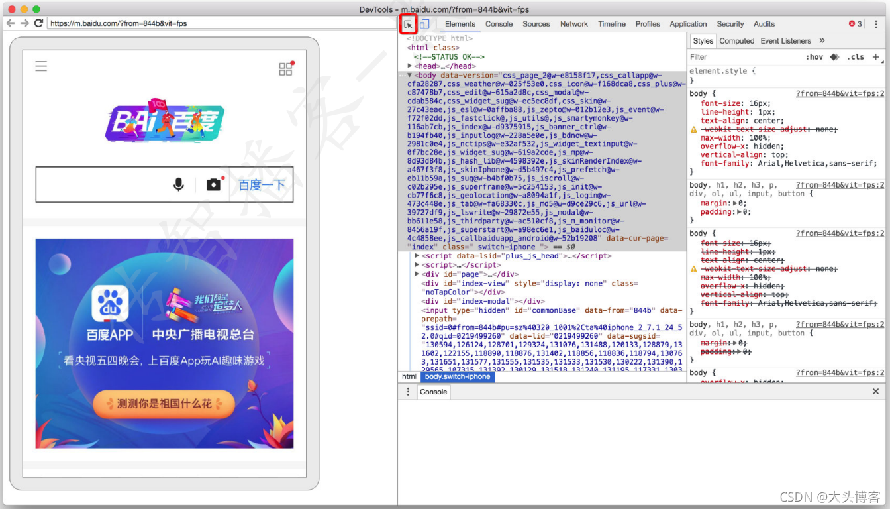Screen dimensions: 890x509
Task: Click the max-width: 100% style declaration
Action: click(736, 138)
